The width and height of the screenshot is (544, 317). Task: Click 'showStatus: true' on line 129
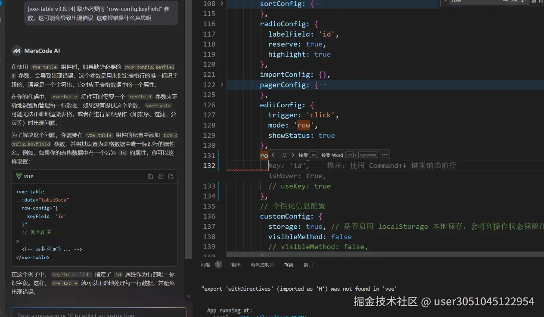pyautogui.click(x=302, y=135)
